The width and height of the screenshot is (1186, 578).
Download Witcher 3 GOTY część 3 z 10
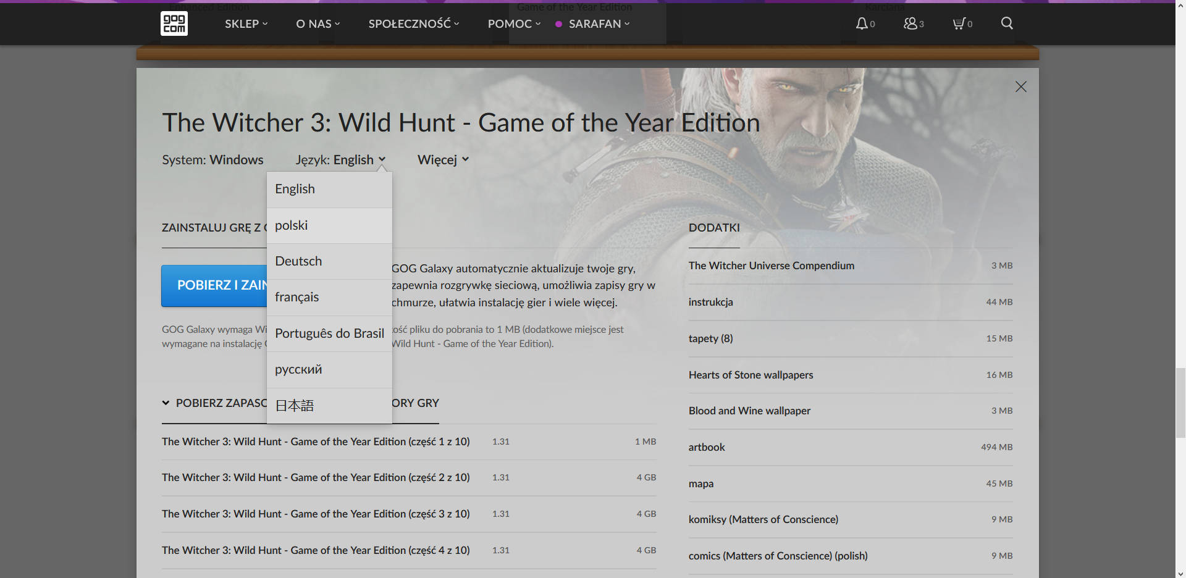409,514
